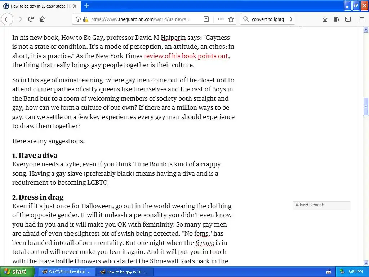This screenshot has width=369, height=277.
Task: Restore down the browser window
Action: pyautogui.click(x=356, y=6)
